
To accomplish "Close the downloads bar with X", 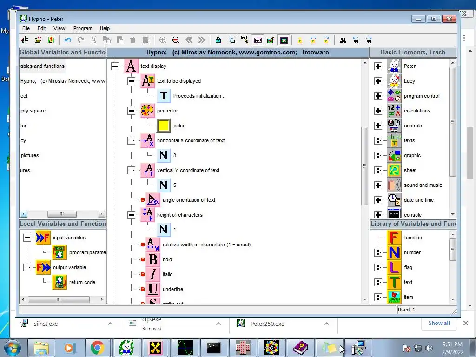I will click(x=466, y=324).
